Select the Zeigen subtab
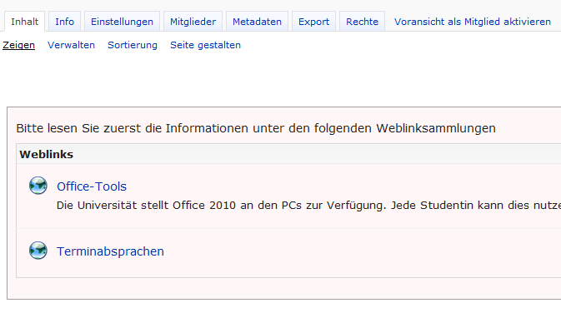Screen dimensions: 561x313 [18, 45]
